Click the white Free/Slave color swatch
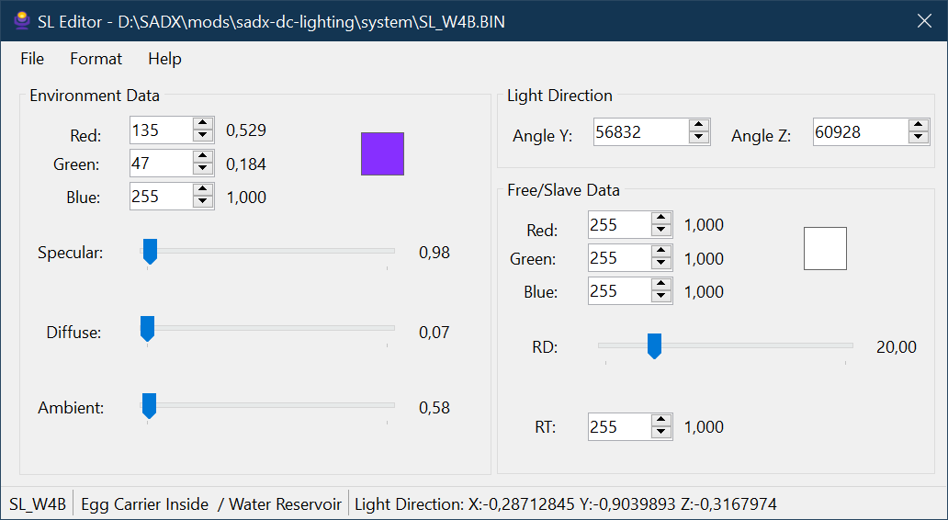The image size is (948, 520). point(825,248)
